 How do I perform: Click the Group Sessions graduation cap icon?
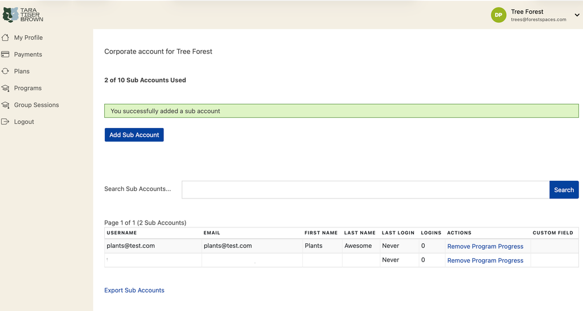[5, 105]
